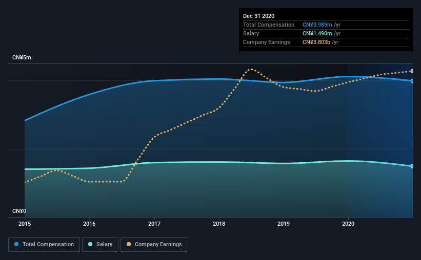Click the orange dot in Company Earnings legend

click(x=129, y=244)
